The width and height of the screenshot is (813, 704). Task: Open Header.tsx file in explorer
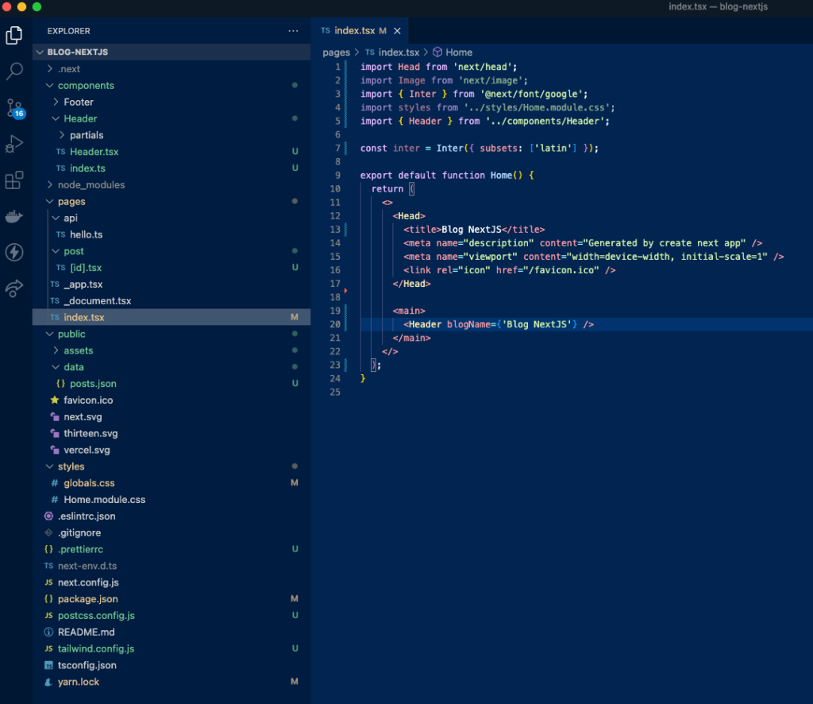click(x=94, y=152)
